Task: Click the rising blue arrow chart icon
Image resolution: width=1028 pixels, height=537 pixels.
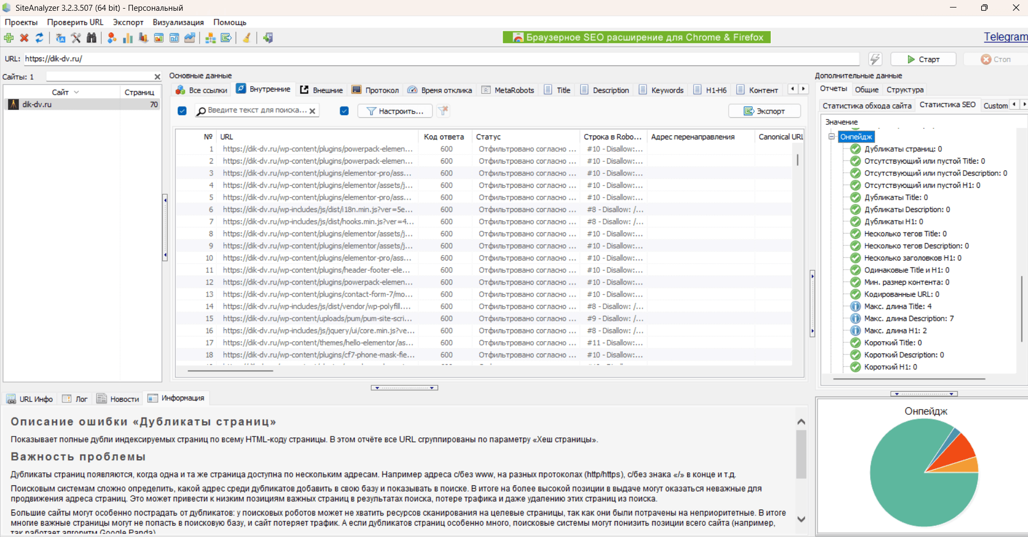Action: (x=189, y=38)
